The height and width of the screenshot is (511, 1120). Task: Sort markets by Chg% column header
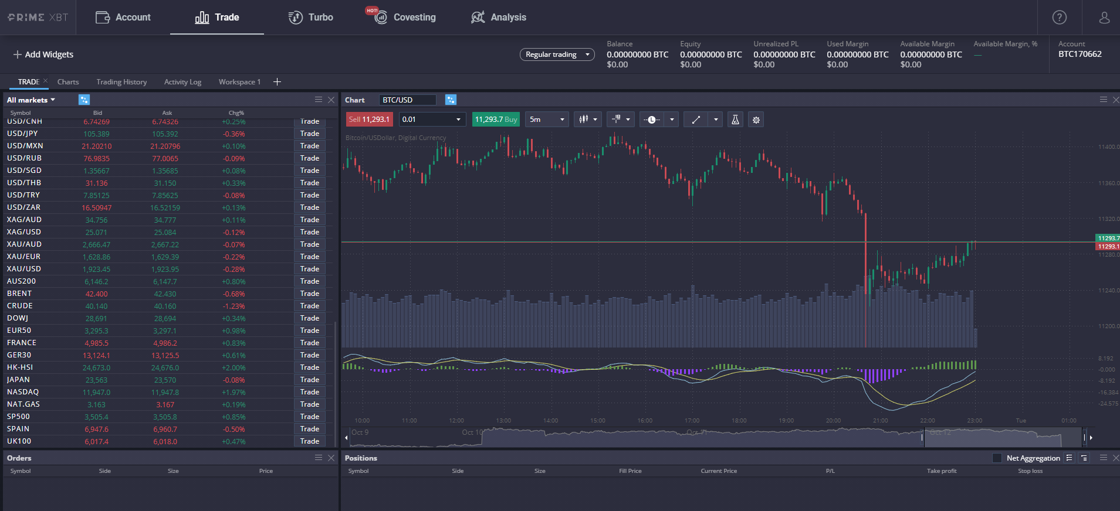point(236,113)
